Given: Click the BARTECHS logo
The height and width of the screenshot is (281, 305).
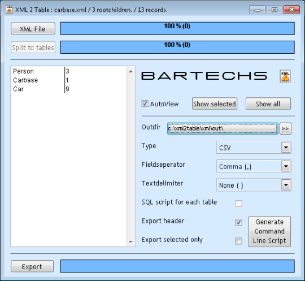Looking at the screenshot, I should 204,76.
